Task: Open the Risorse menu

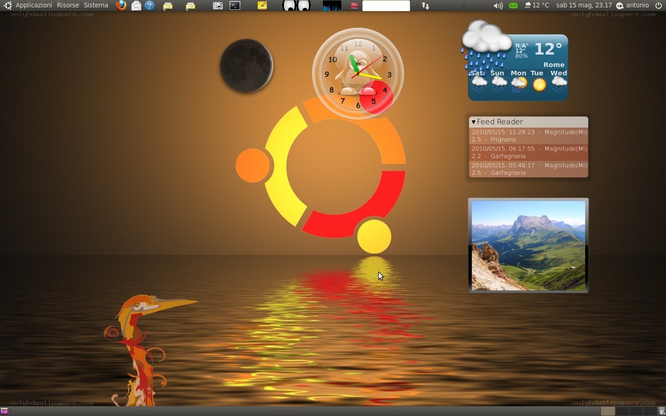Action: pos(68,6)
